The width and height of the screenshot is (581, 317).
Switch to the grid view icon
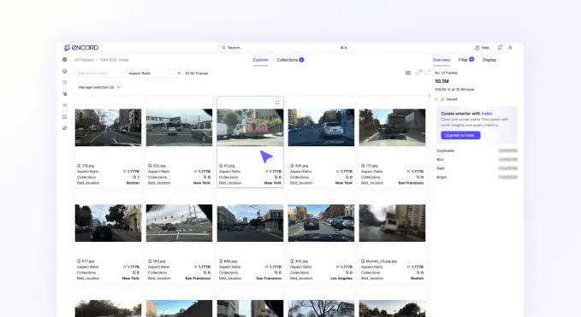pyautogui.click(x=408, y=73)
